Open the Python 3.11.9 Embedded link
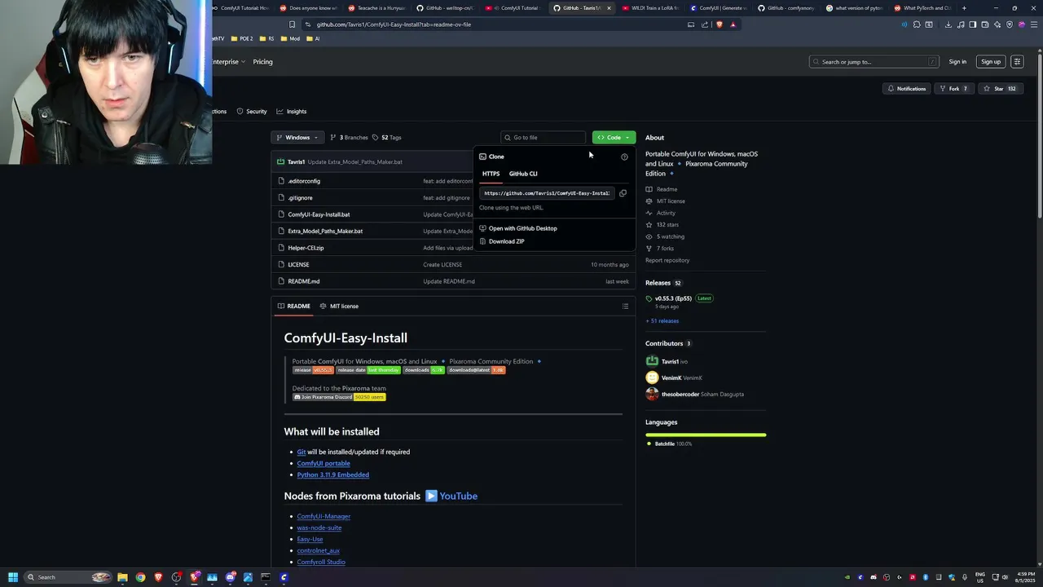The height and width of the screenshot is (587, 1043). coord(332,474)
